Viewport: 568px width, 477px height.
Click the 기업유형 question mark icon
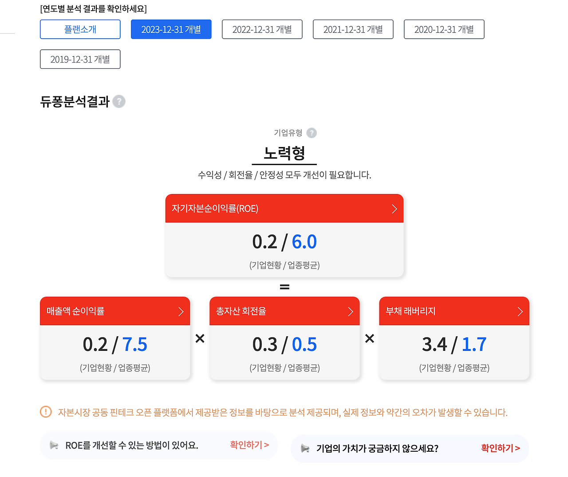coord(312,133)
